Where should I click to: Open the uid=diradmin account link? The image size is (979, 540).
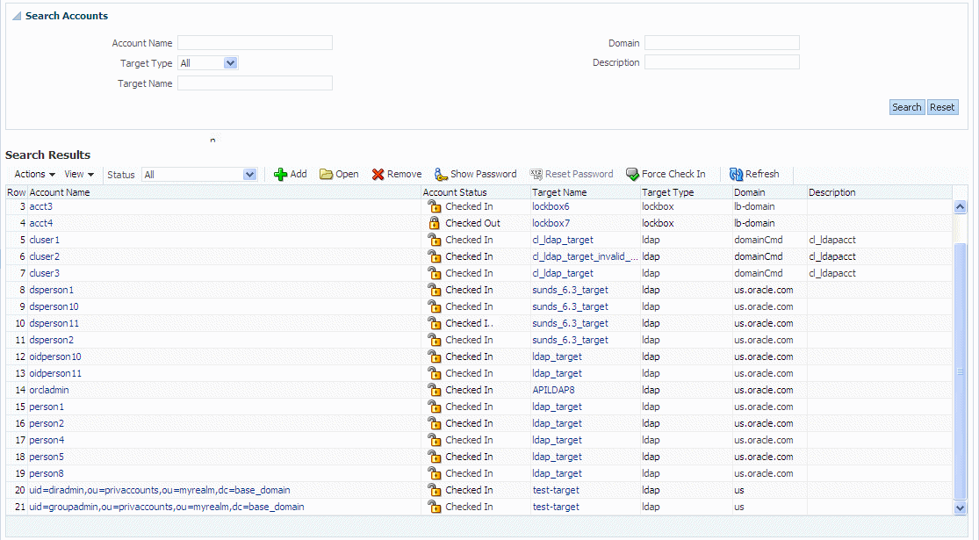(159, 490)
